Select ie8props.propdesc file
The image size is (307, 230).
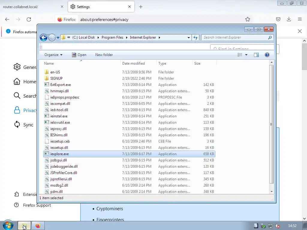(129, 97)
